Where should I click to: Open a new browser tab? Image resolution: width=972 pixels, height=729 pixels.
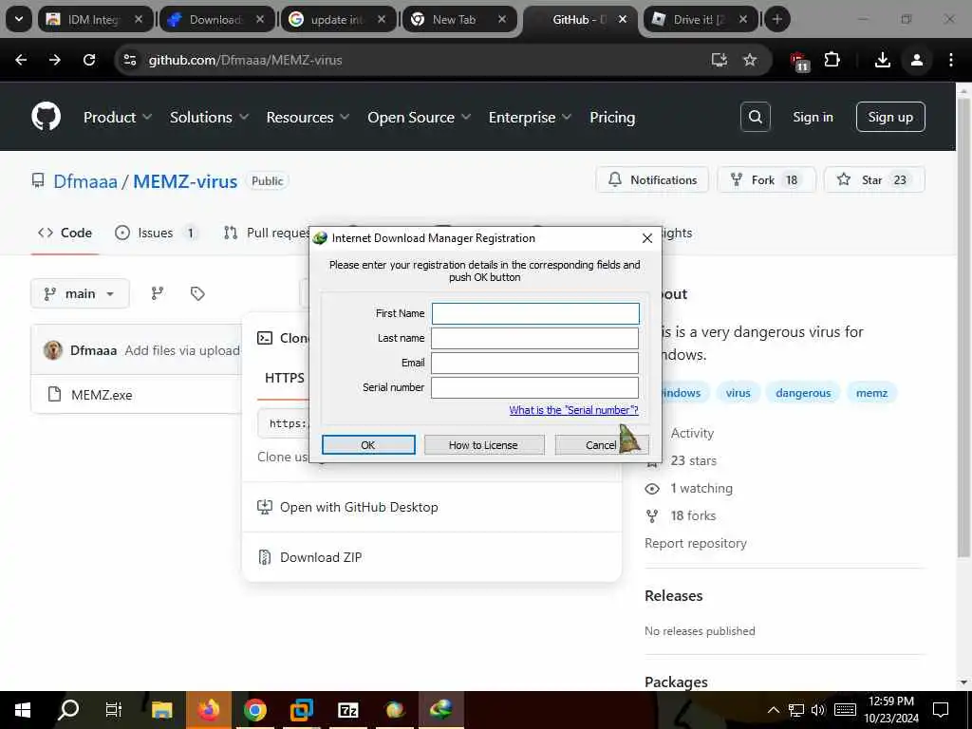[x=776, y=19]
